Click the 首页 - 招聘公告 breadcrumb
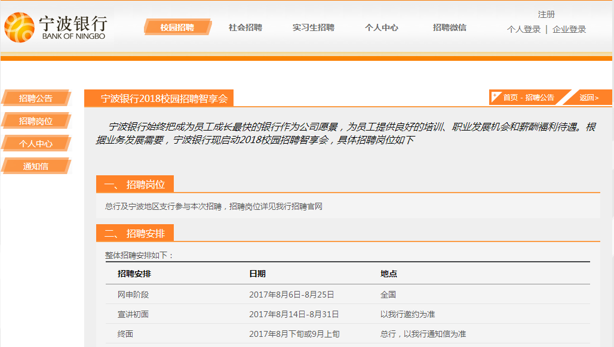The width and height of the screenshot is (614, 347). point(529,97)
